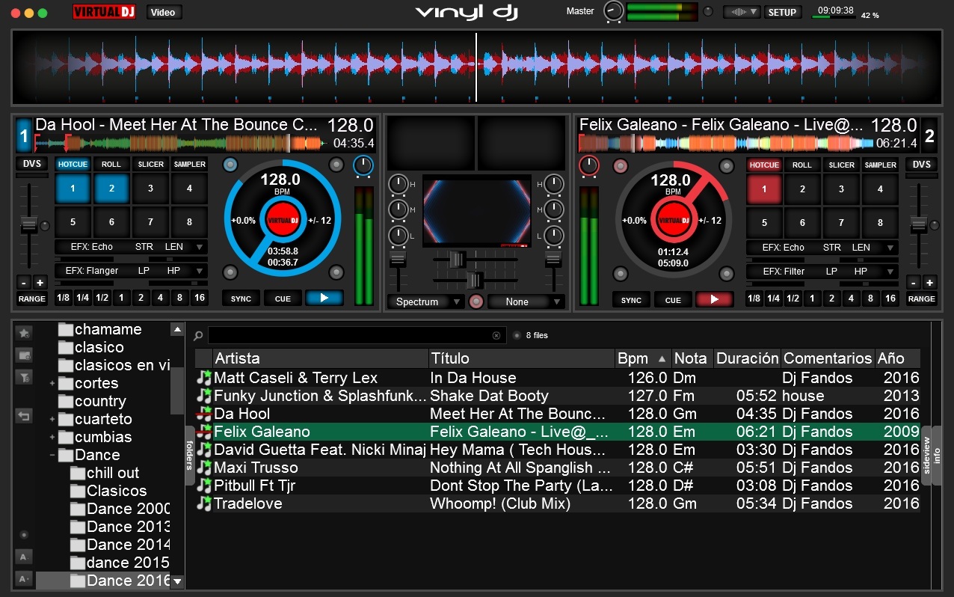Click left M equalizer knob
This screenshot has height=597, width=954.
(398, 210)
